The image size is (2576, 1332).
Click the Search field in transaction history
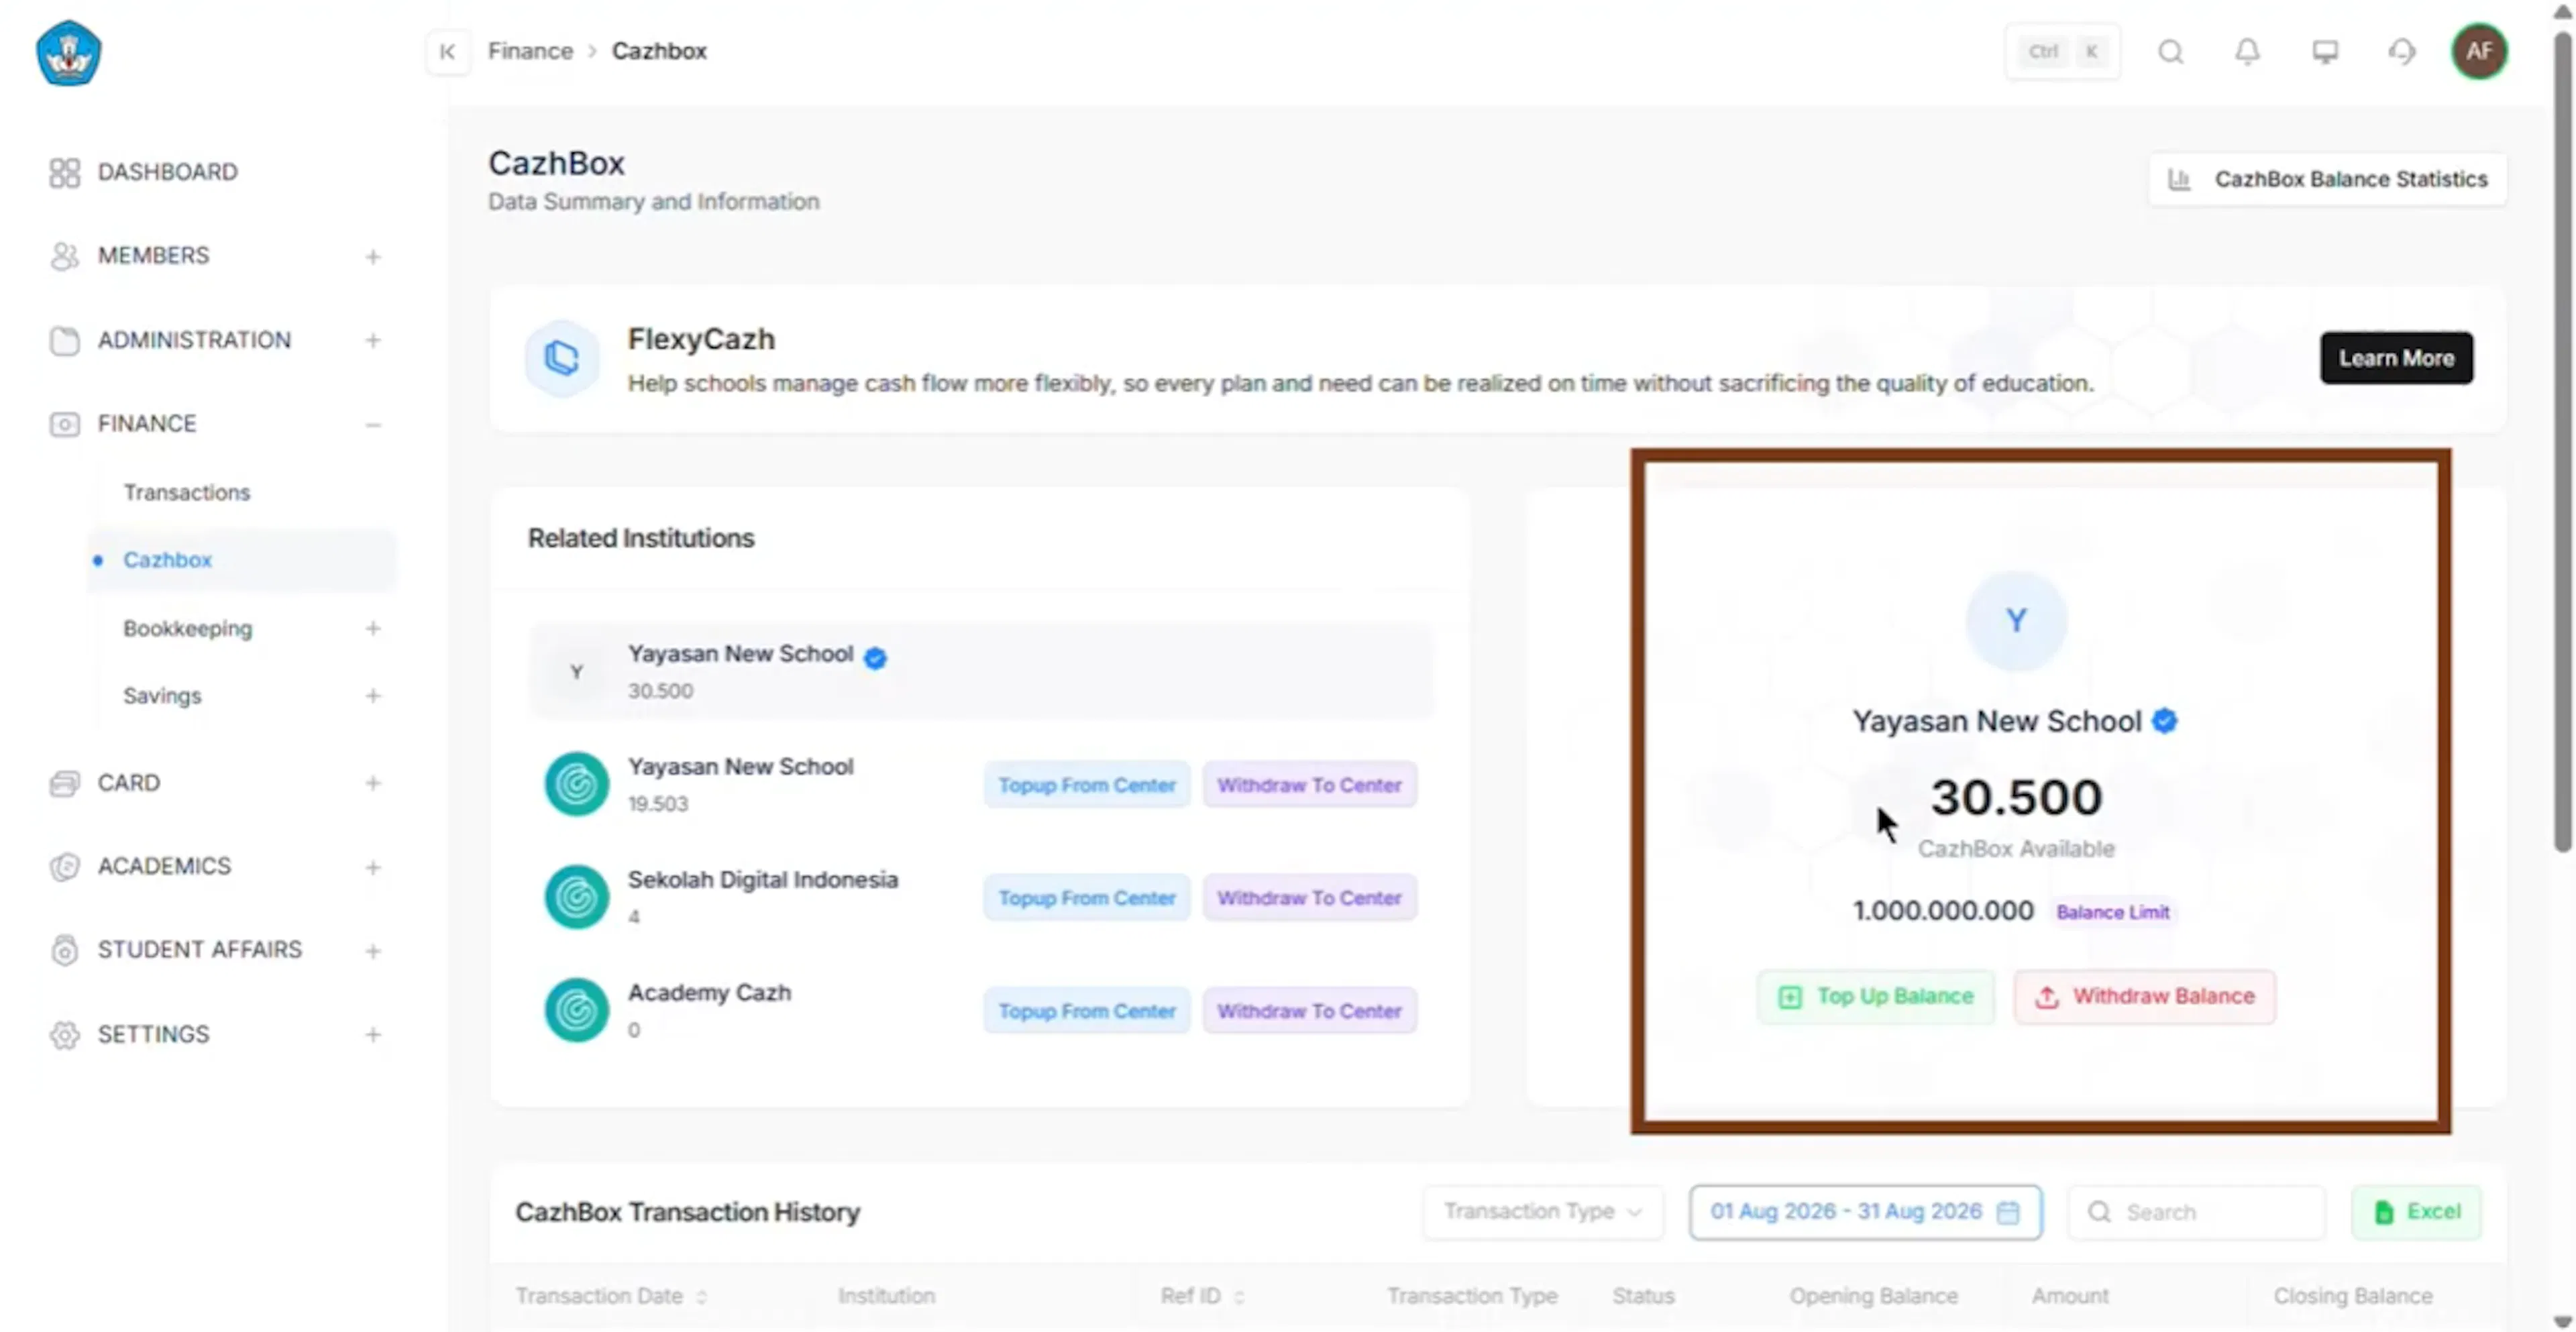tap(2196, 1212)
